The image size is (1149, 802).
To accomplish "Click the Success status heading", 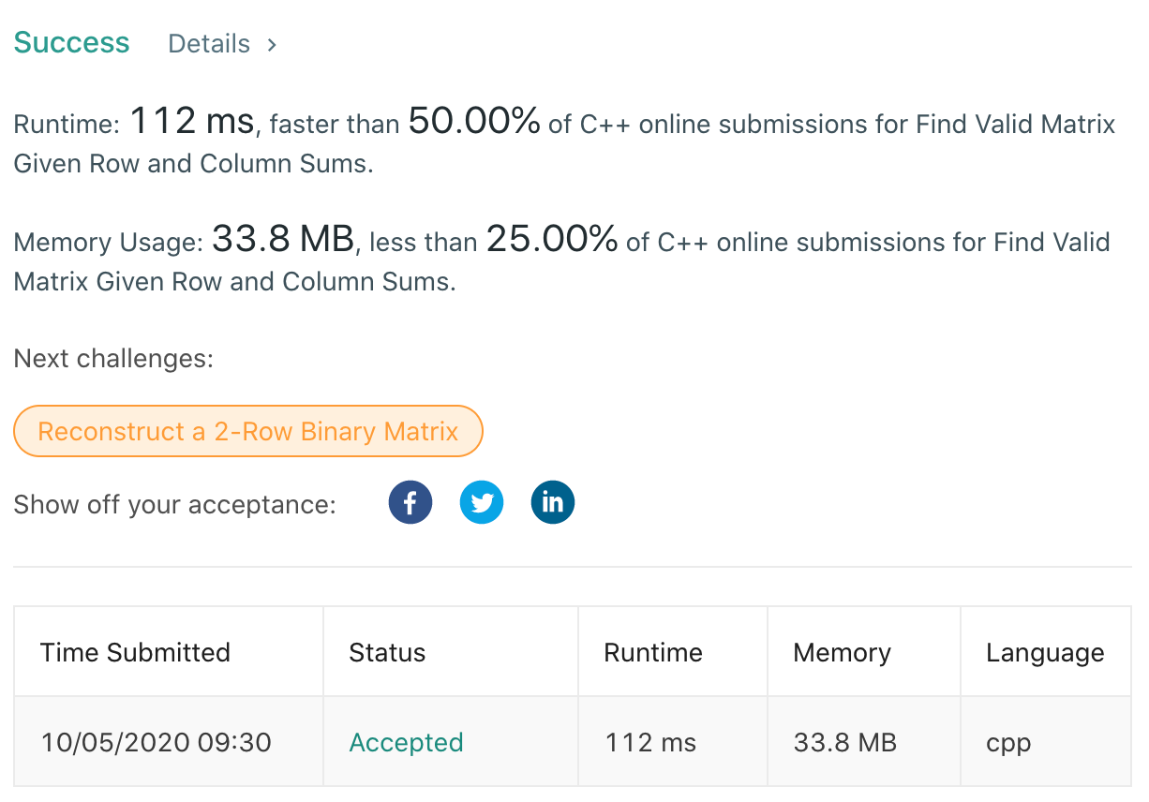I will pyautogui.click(x=72, y=43).
